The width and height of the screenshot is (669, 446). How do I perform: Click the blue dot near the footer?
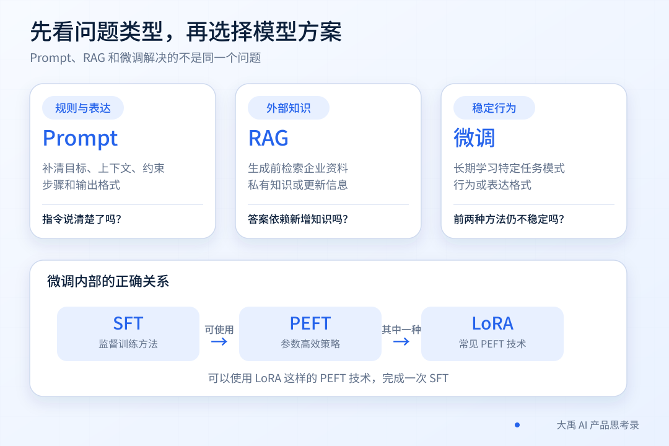pyautogui.click(x=517, y=425)
